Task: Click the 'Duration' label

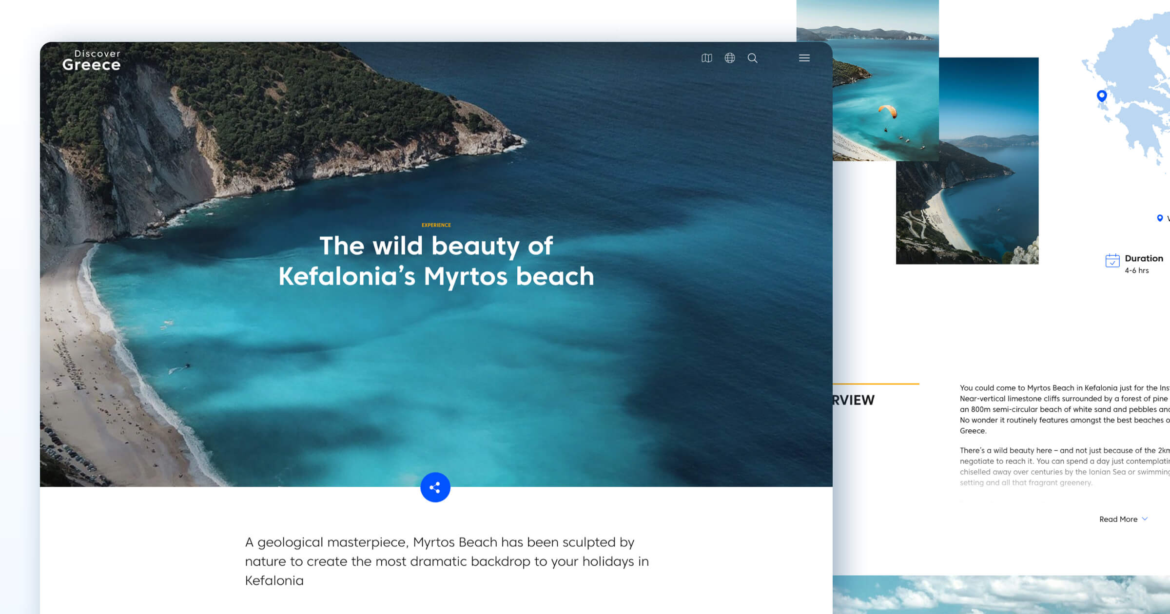Action: coord(1144,258)
